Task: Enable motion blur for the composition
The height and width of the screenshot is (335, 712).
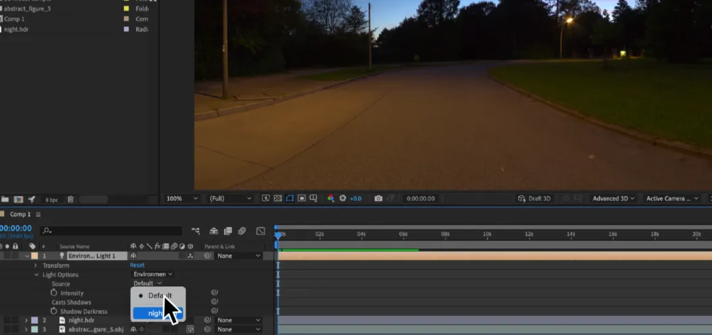Action: [x=242, y=231]
